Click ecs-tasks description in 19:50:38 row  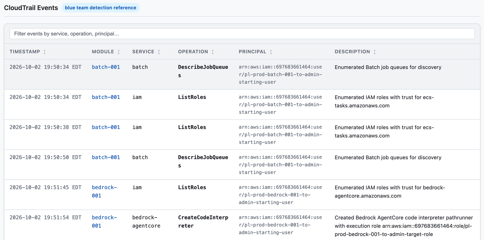(x=384, y=131)
